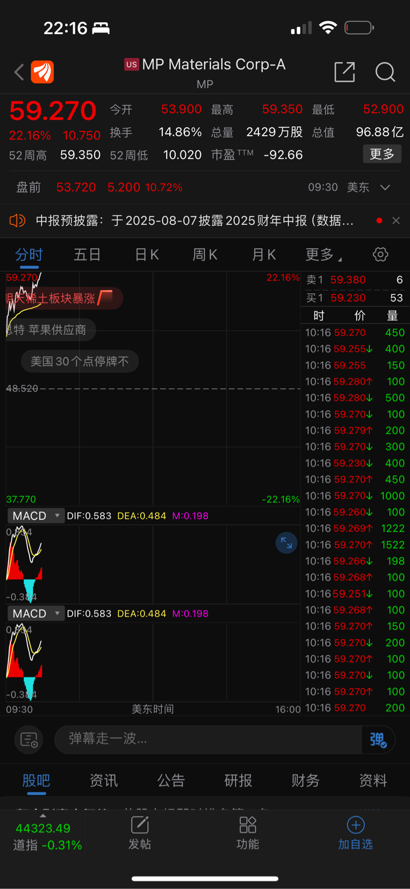Open the 财务 financials tab

[x=305, y=781]
